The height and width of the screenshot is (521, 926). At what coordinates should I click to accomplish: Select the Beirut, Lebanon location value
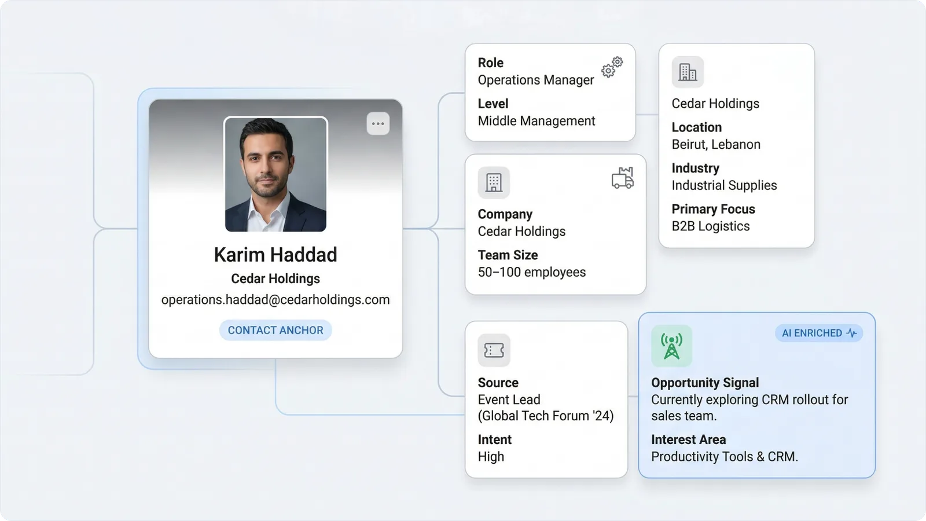click(x=716, y=145)
